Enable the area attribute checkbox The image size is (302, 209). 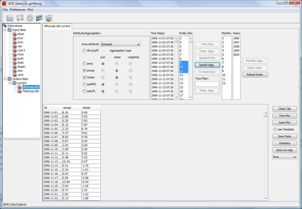click(84, 64)
